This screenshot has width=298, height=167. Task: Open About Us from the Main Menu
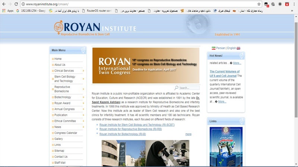[x=60, y=65]
